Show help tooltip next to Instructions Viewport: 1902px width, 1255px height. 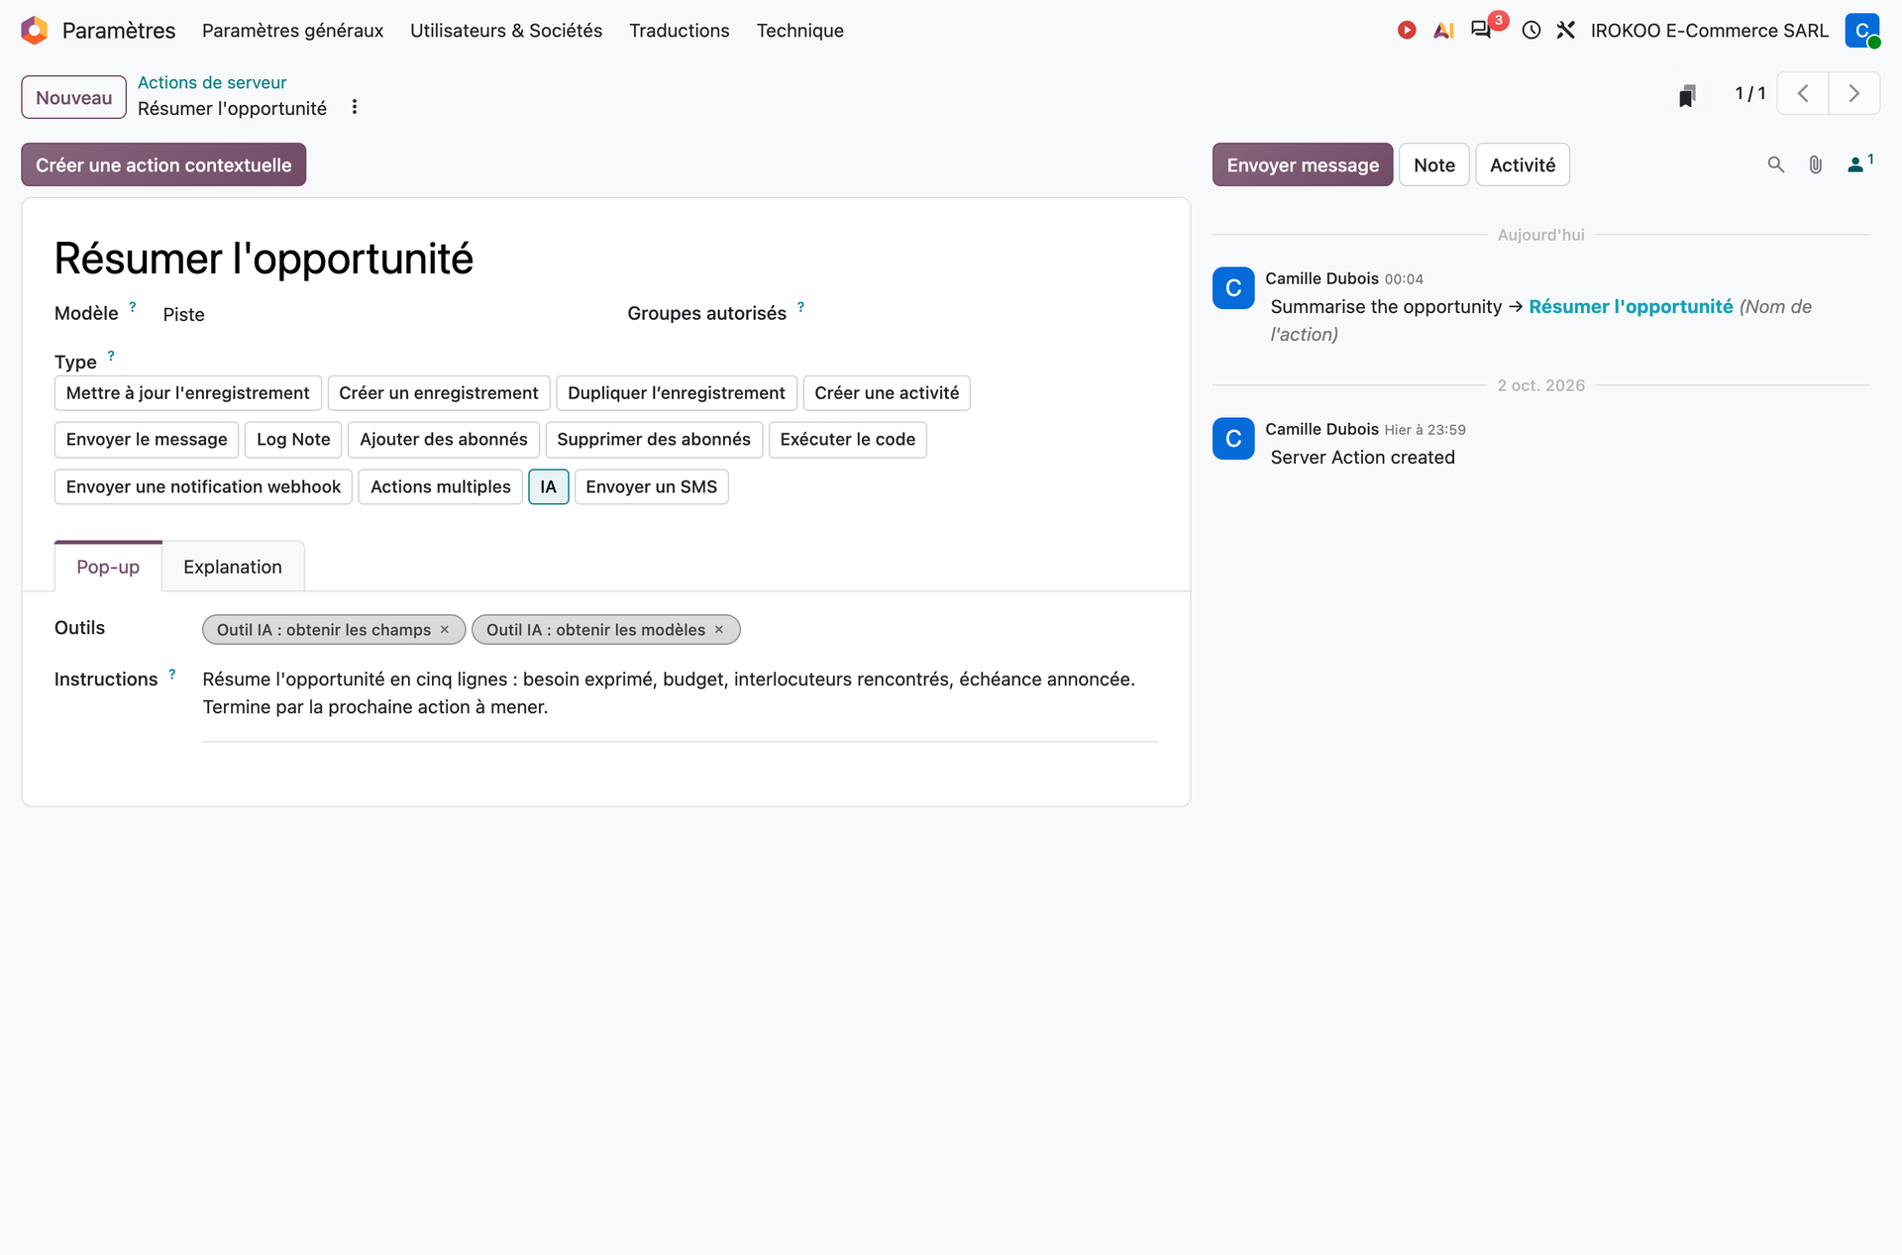[172, 674]
